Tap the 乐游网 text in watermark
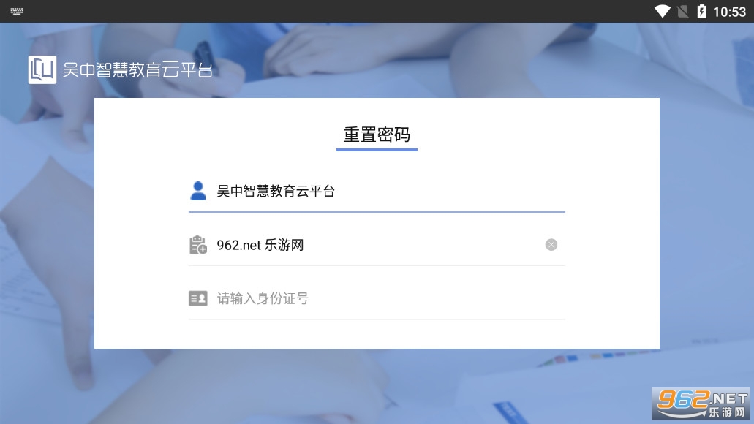The height and width of the screenshot is (424, 754). (727, 412)
